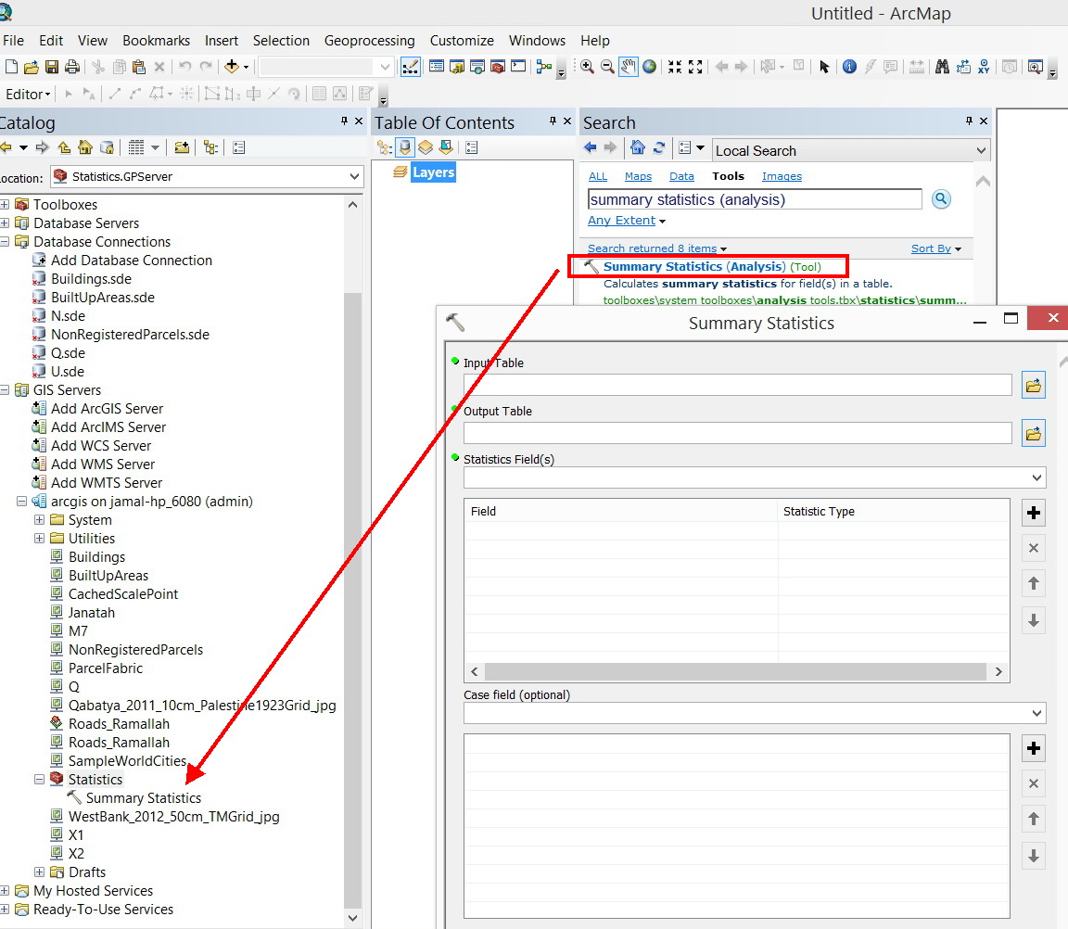Select the Identify tool icon
This screenshot has height=929, width=1068.
coord(849,67)
